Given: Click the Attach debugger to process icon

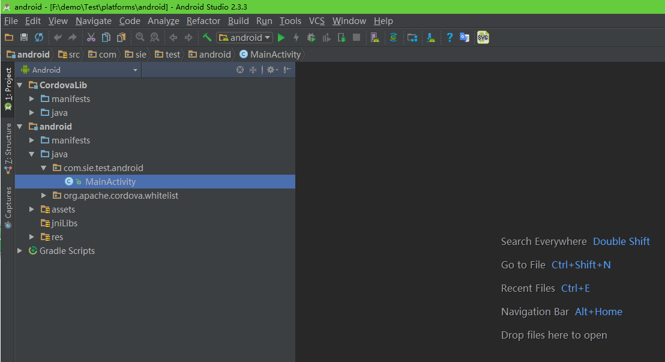Looking at the screenshot, I should click(342, 37).
